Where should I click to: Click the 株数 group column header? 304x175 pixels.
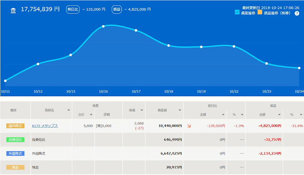(x=95, y=106)
